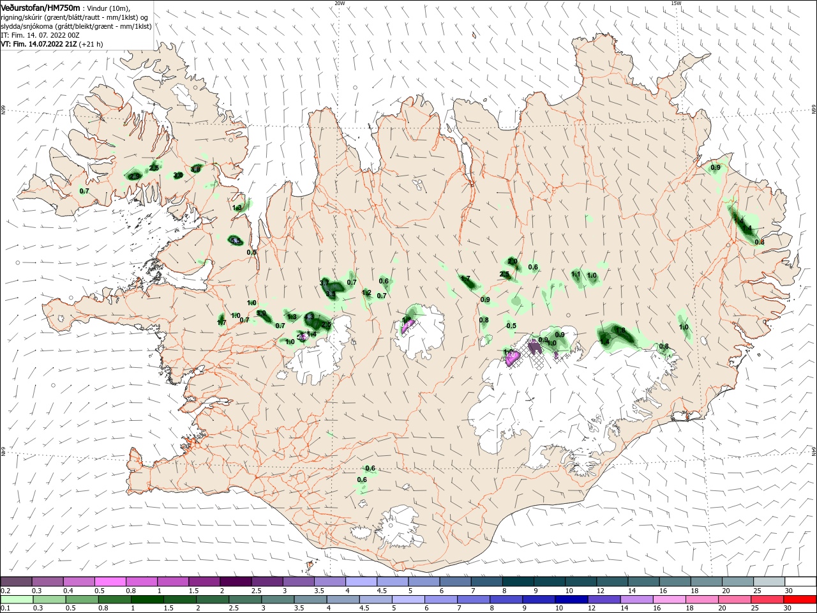817x613 pixels.
Task: Select the snow legend swatch starting at 0.8
Action: click(x=141, y=582)
